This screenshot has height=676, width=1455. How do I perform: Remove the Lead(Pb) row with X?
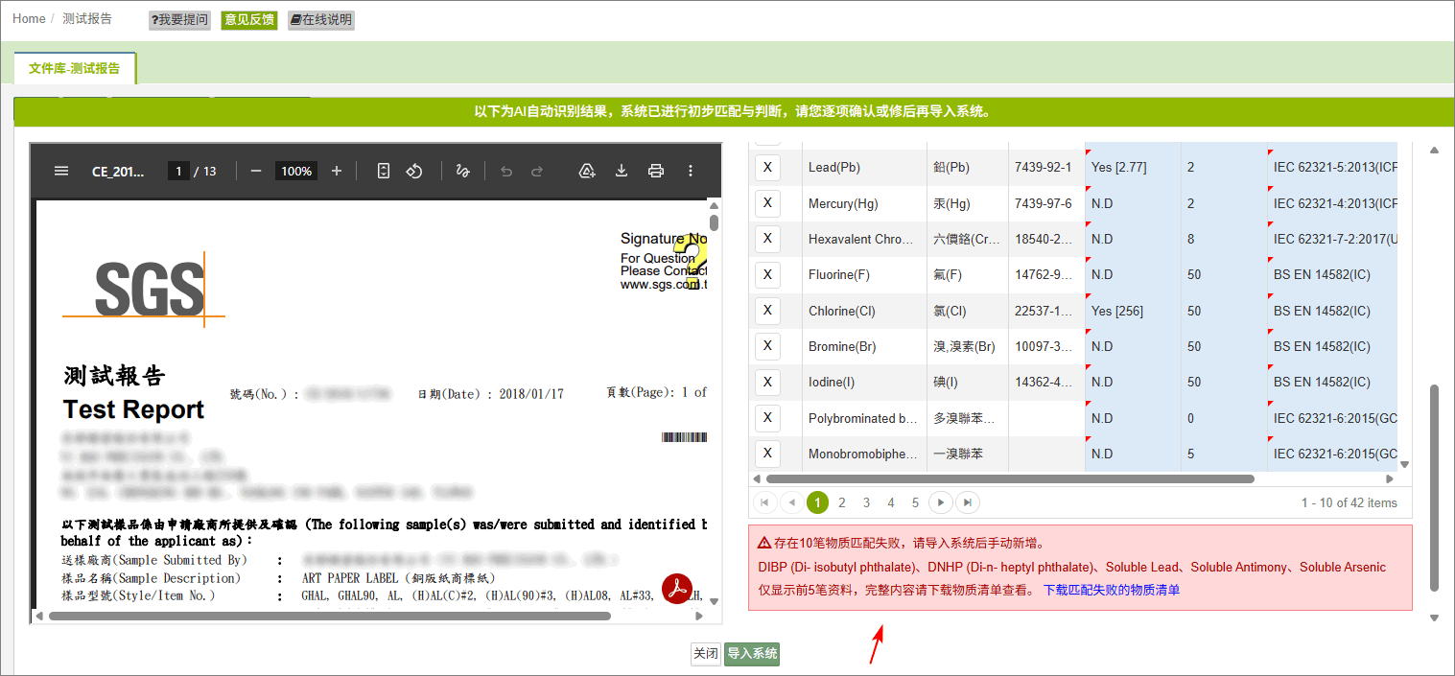pos(767,167)
